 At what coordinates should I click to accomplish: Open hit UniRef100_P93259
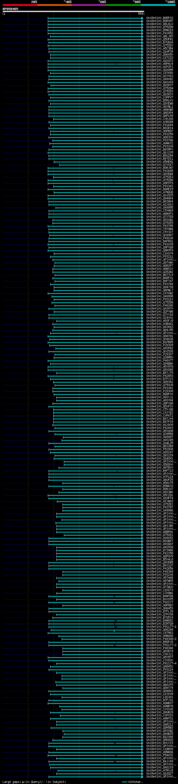[159, 134]
